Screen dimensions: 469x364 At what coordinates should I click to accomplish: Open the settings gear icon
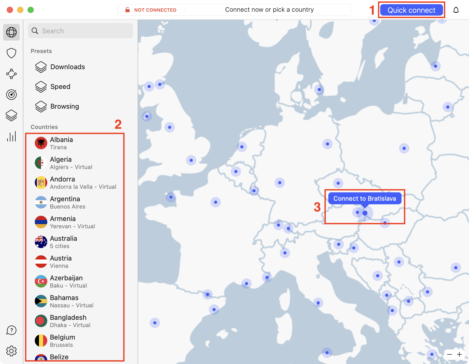point(11,351)
